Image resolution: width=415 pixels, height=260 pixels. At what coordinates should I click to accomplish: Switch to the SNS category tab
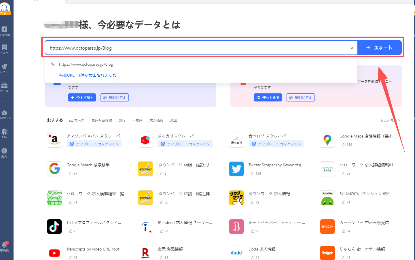tap(122, 120)
